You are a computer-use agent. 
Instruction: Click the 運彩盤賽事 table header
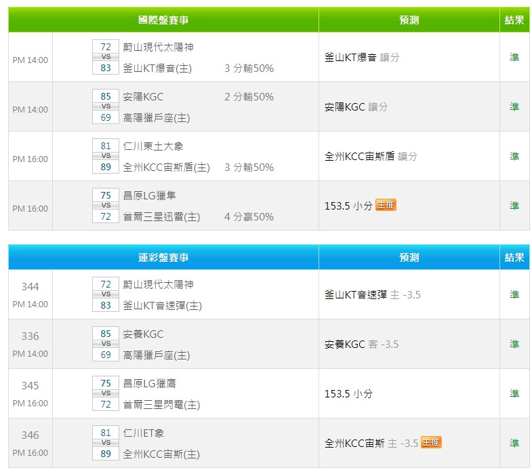[163, 258]
